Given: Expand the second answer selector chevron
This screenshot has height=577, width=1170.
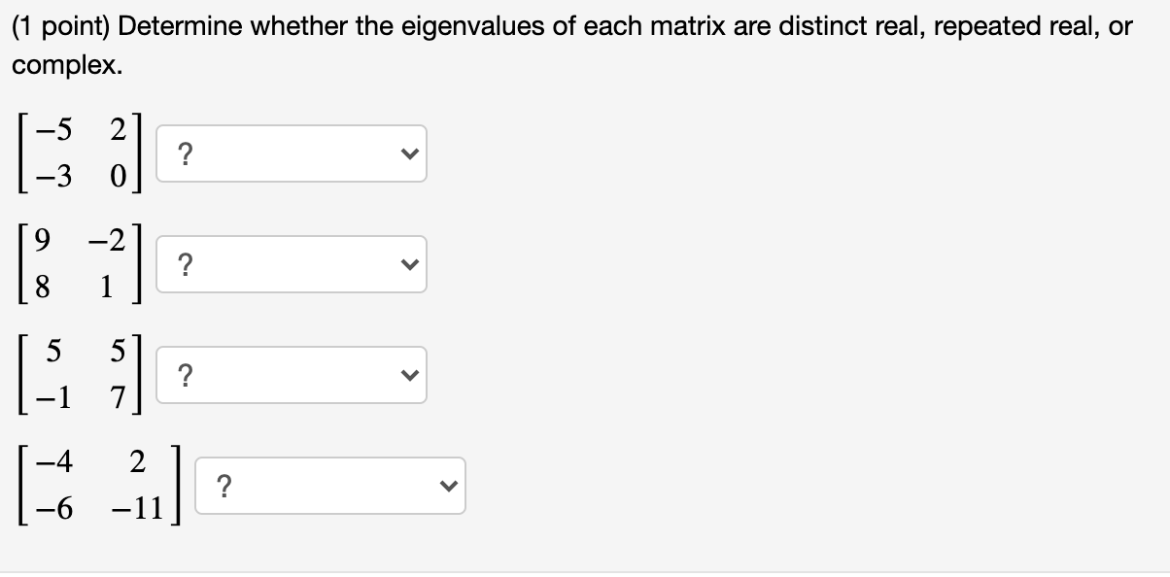Looking at the screenshot, I should point(410,263).
